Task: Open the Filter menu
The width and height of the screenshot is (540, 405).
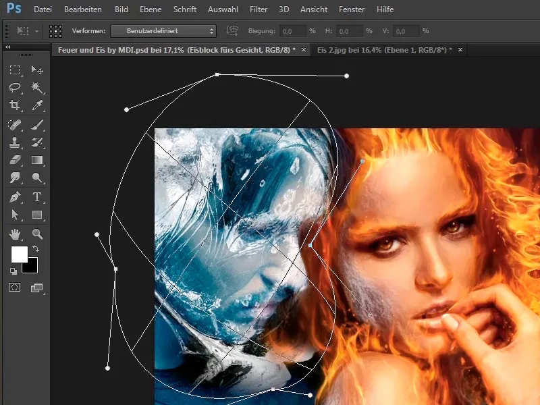Action: tap(259, 9)
